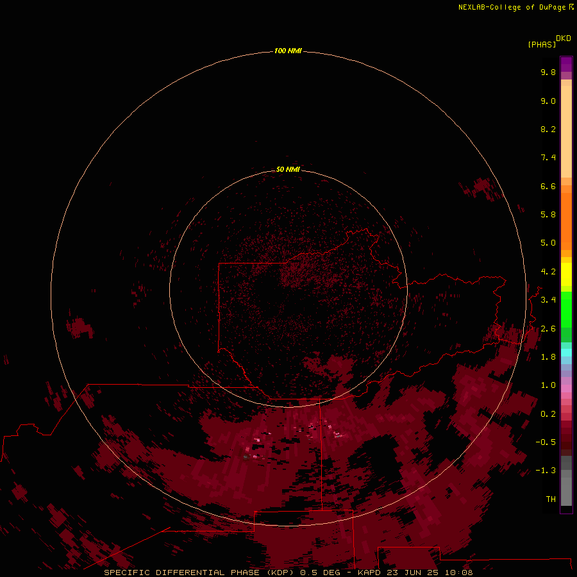The image size is (577, 577).
Task: Click the Specific Differential Phase (KDP) caption
Action: click(200, 573)
